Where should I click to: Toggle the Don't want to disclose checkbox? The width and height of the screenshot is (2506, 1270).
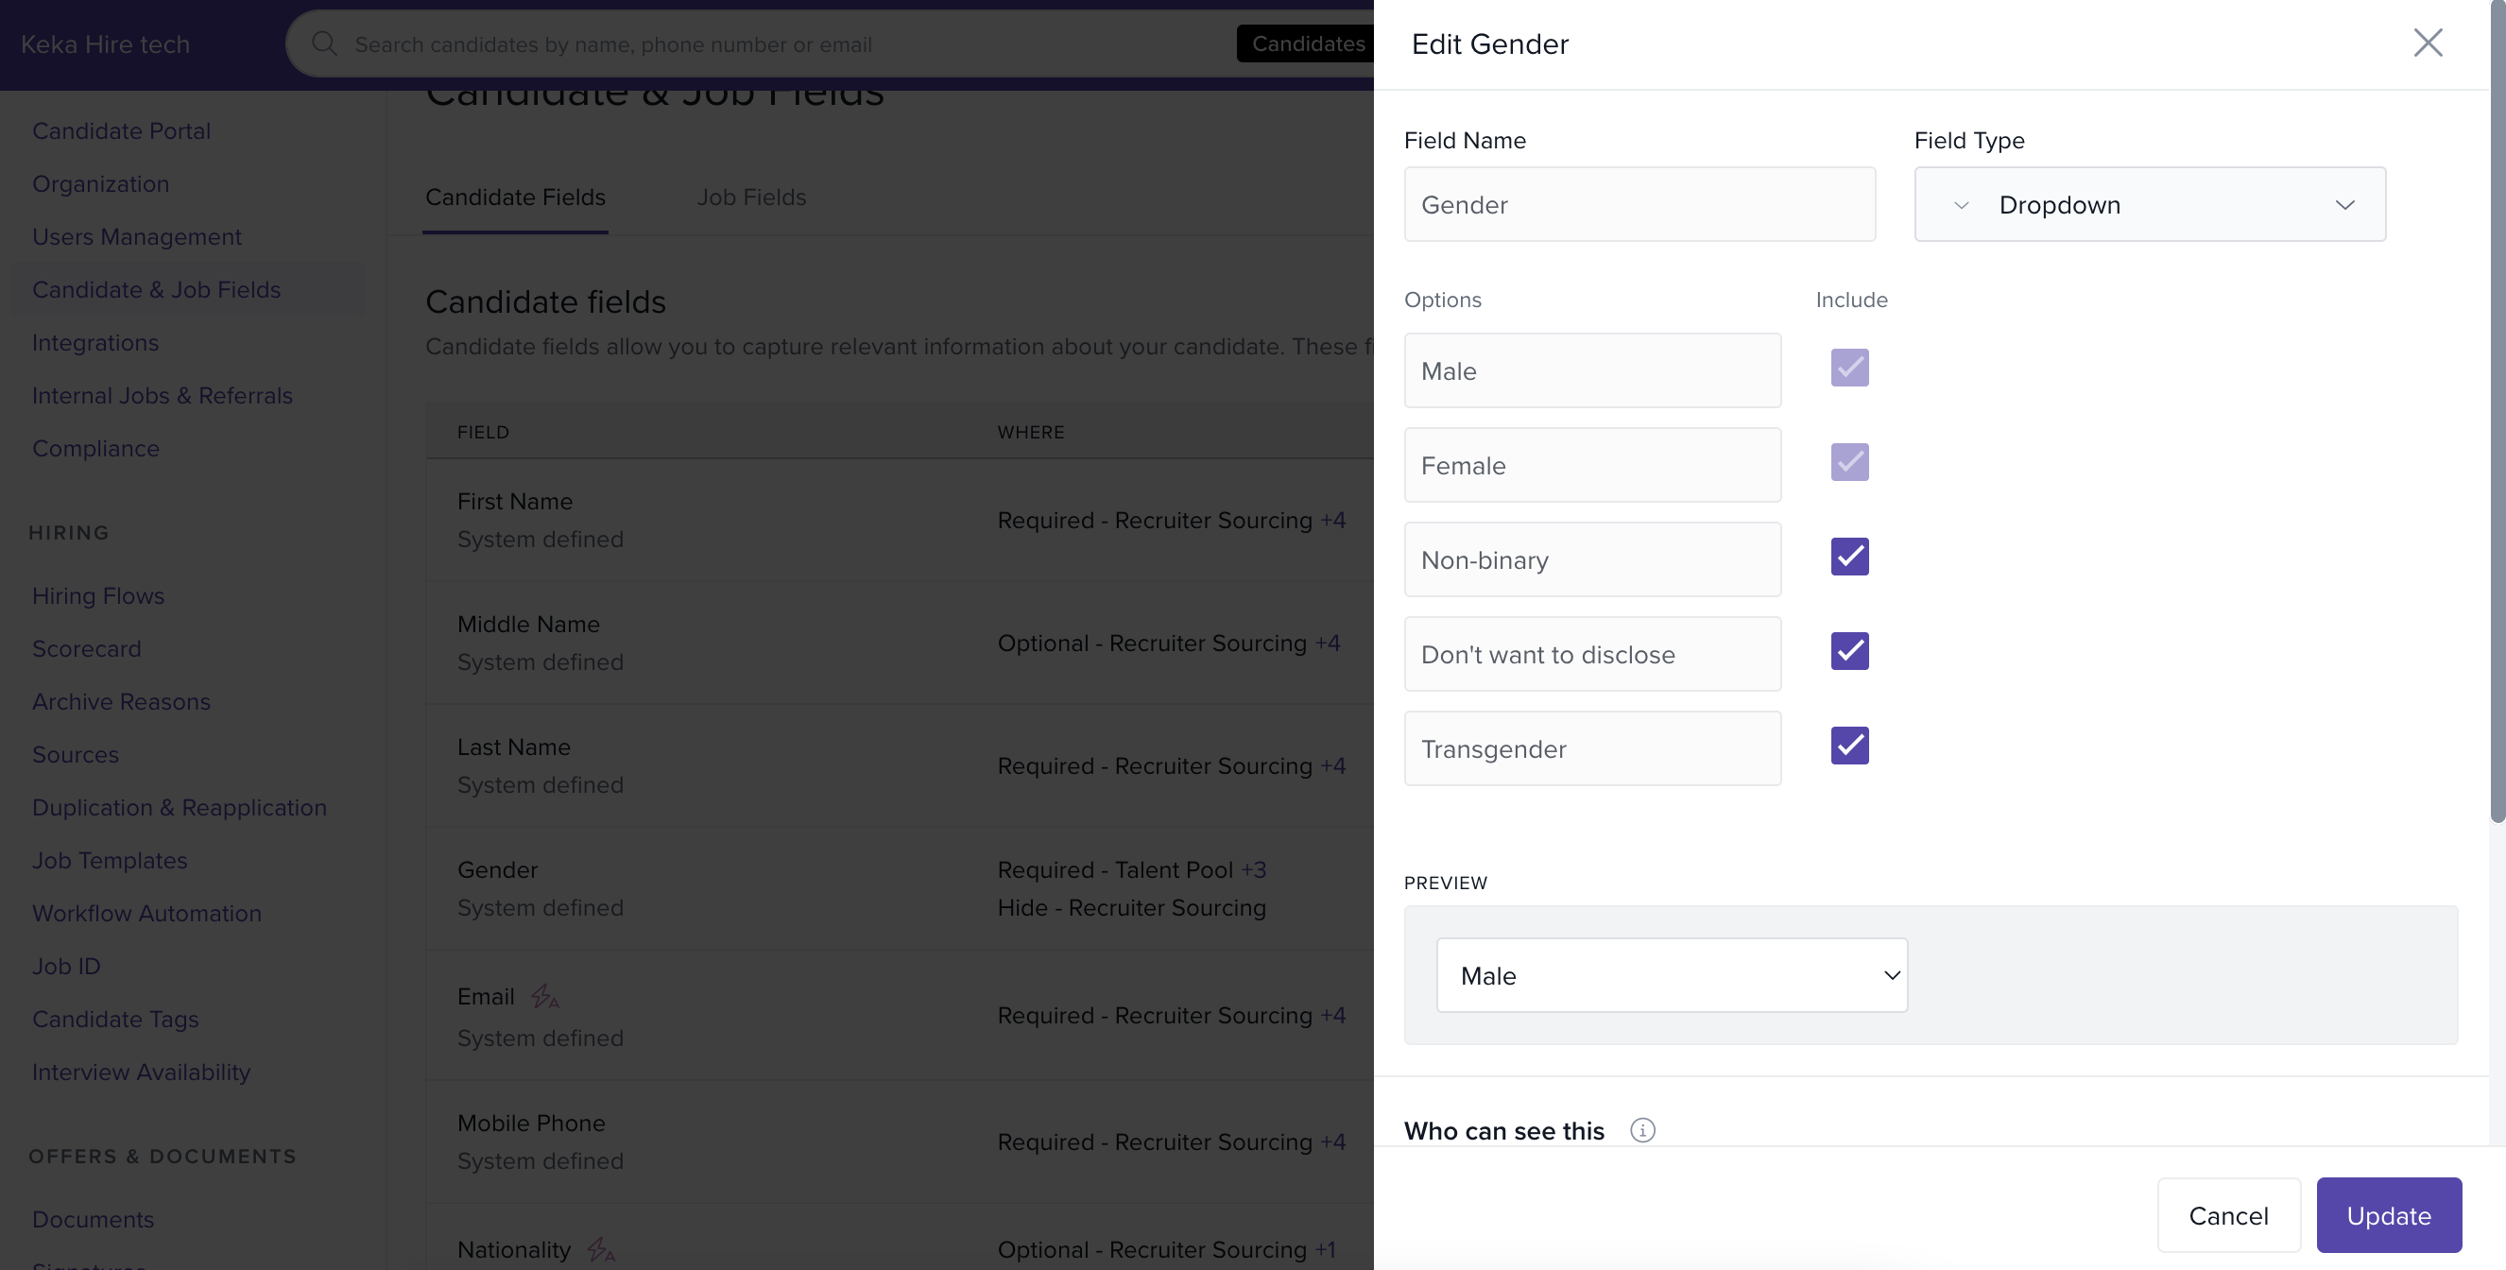(1849, 651)
